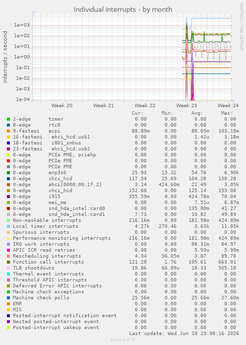Screen dimensions: 246x345
Task: Click the swatch beside mei_me
Action: pos(8,203)
